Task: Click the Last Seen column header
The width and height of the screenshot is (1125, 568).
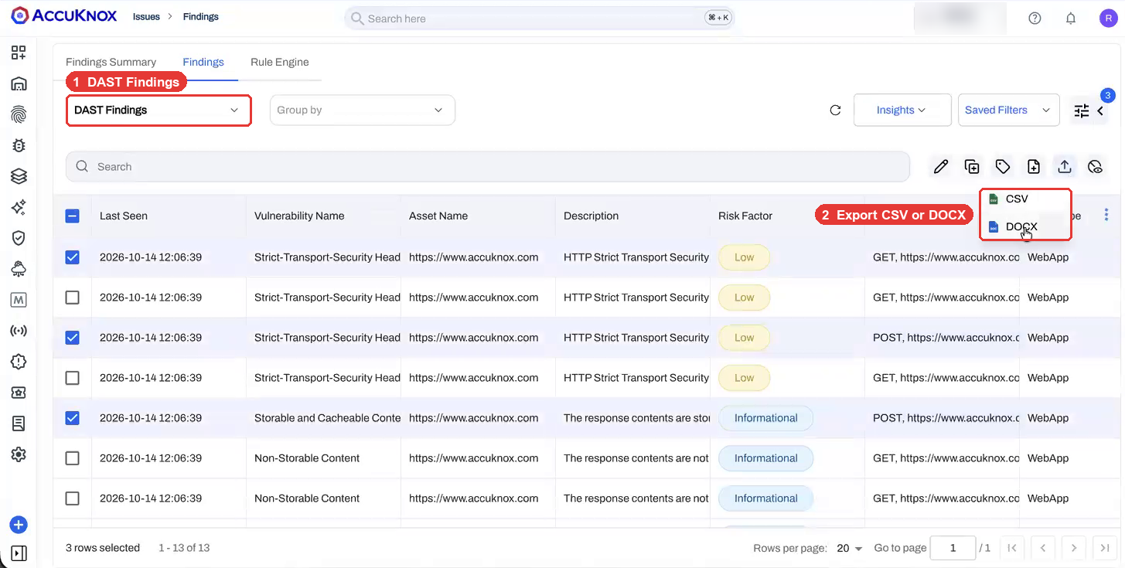Action: [x=124, y=216]
